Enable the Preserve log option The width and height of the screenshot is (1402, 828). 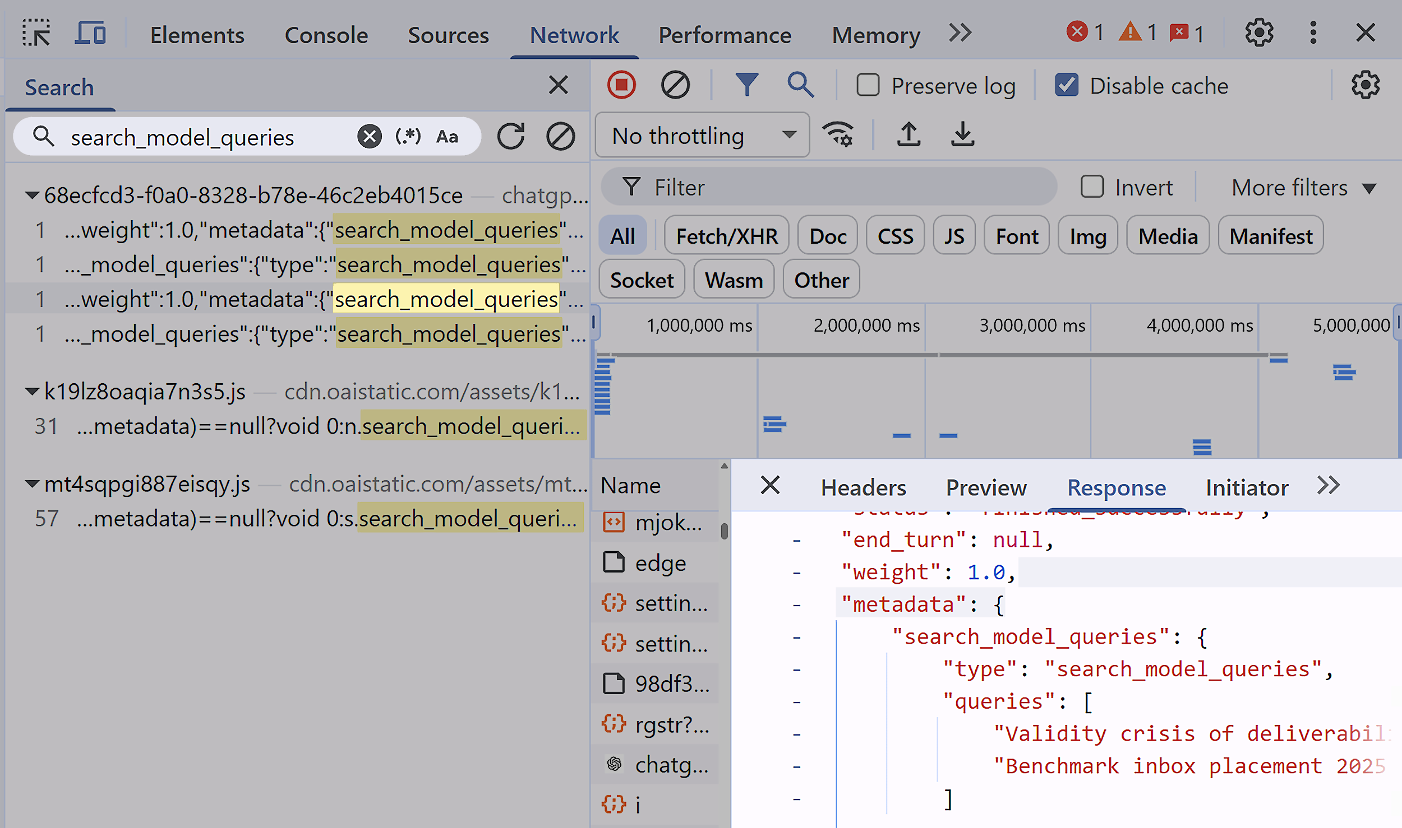(869, 85)
